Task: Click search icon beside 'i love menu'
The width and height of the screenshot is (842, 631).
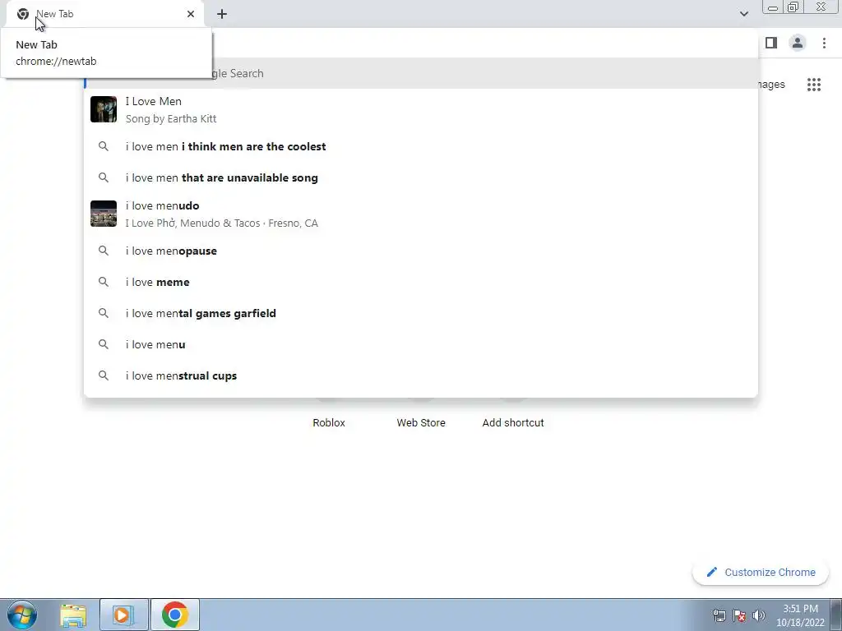Action: 104,344
